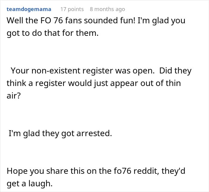This screenshot has width=209, height=192.
Task: Open the 8 months ago timestamp permalink
Action: 107,9
